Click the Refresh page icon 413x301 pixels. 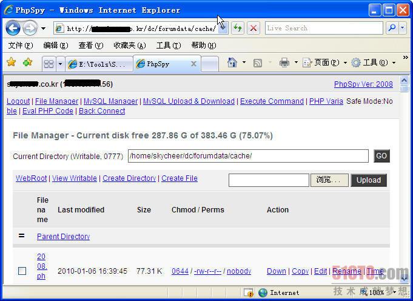(238, 28)
